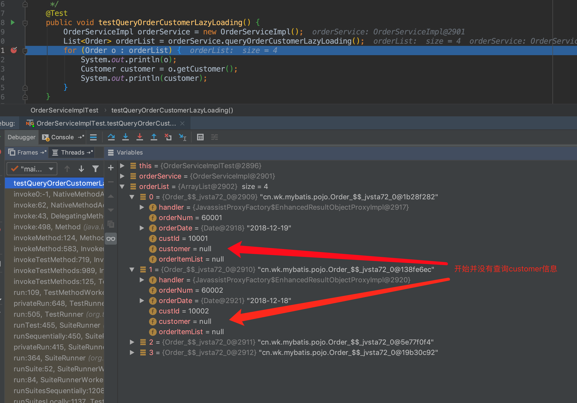Click the run test gutter arrow

(x=13, y=22)
